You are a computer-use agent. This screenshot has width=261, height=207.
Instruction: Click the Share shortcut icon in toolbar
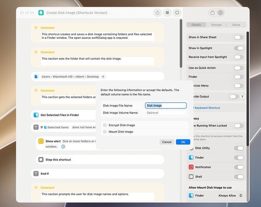pyautogui.click(x=157, y=12)
